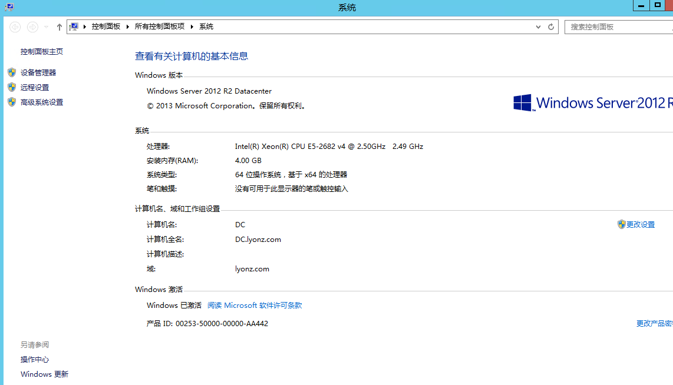673x385 pixels.
Task: Click the pen and touch value 没有可用于此显示器的笔或触控输入
Action: click(292, 188)
